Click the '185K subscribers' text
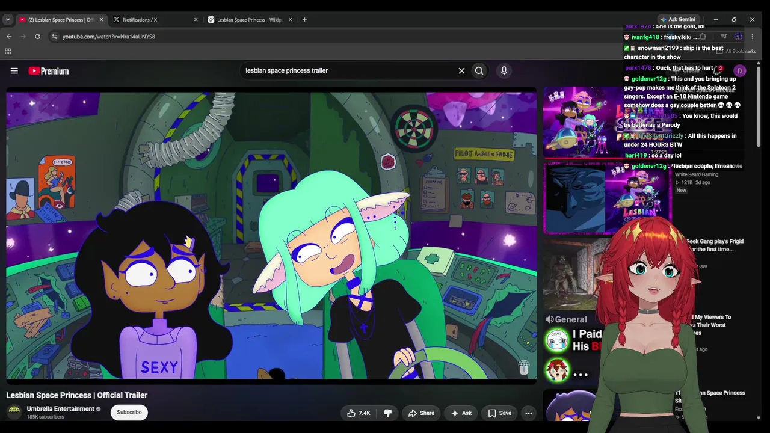770x433 pixels. [45, 417]
